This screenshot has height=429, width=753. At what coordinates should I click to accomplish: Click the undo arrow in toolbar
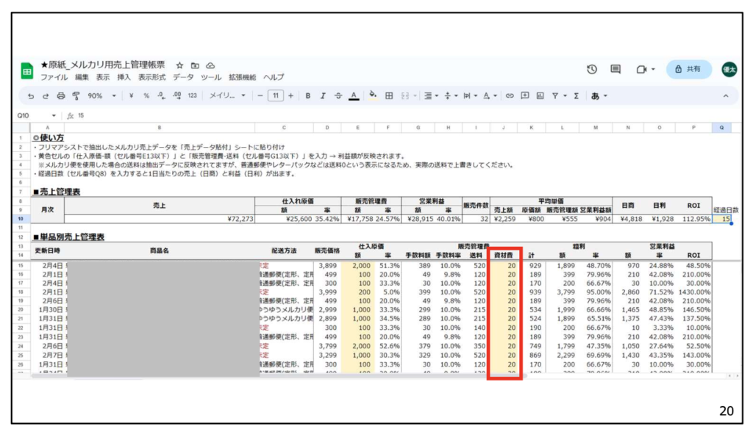click(x=31, y=95)
